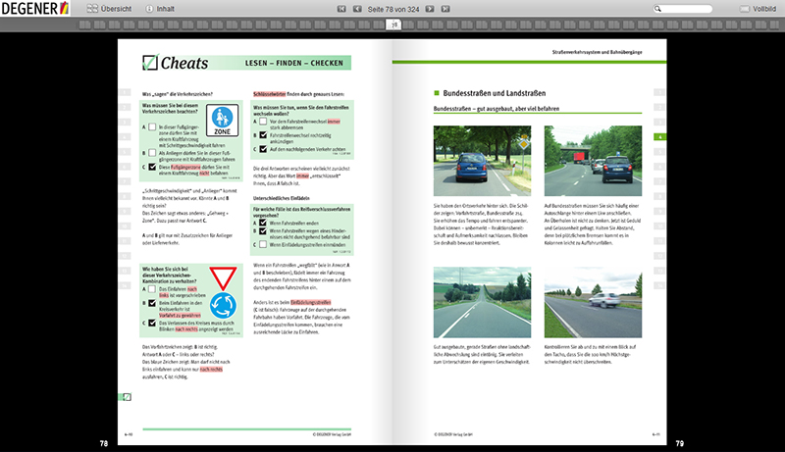Screen dimensions: 785x452
Task: Jump to the last page button
Action: tap(445, 9)
